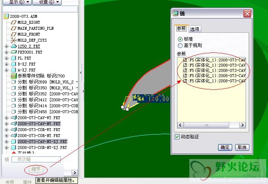Click the 2008-073-COR-WY.PRT part icon

point(14,130)
